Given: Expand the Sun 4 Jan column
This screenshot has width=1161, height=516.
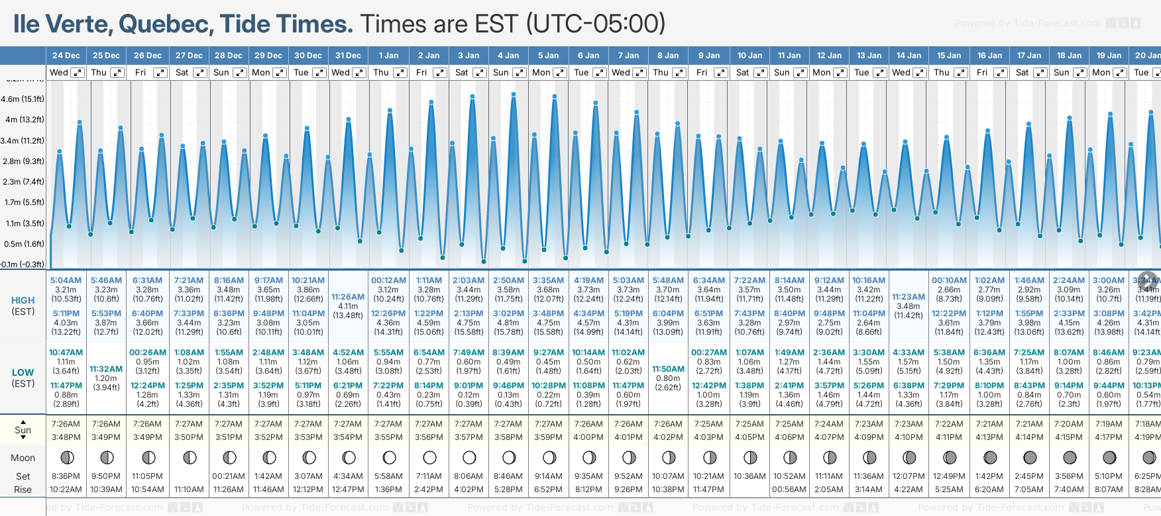Looking at the screenshot, I should click(x=520, y=73).
